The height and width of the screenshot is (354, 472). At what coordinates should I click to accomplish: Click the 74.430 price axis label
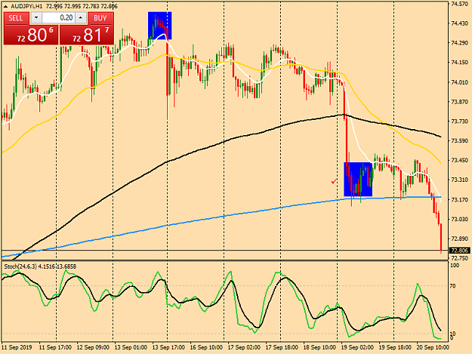click(x=460, y=23)
